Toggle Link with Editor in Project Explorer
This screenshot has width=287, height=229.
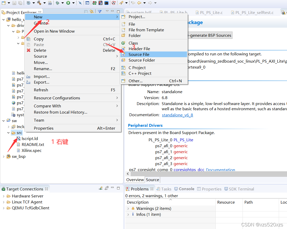point(92,11)
